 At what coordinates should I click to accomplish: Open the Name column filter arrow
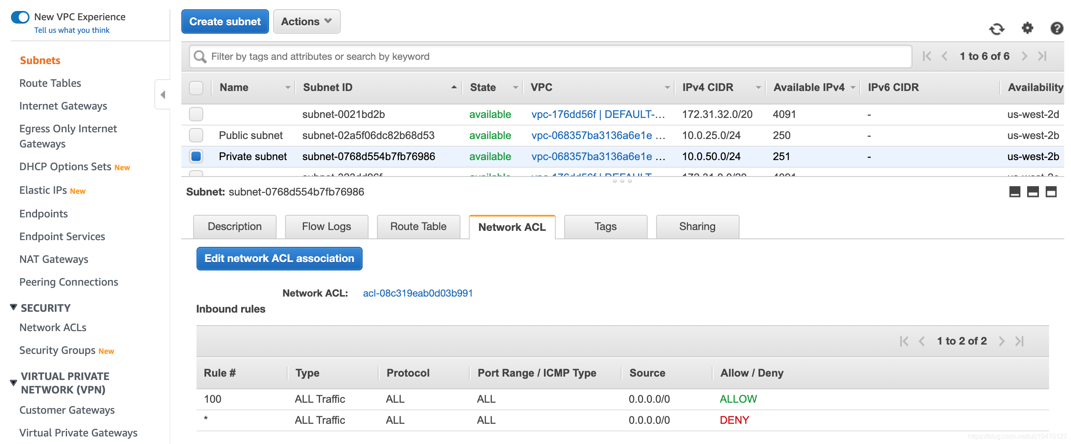coord(288,88)
